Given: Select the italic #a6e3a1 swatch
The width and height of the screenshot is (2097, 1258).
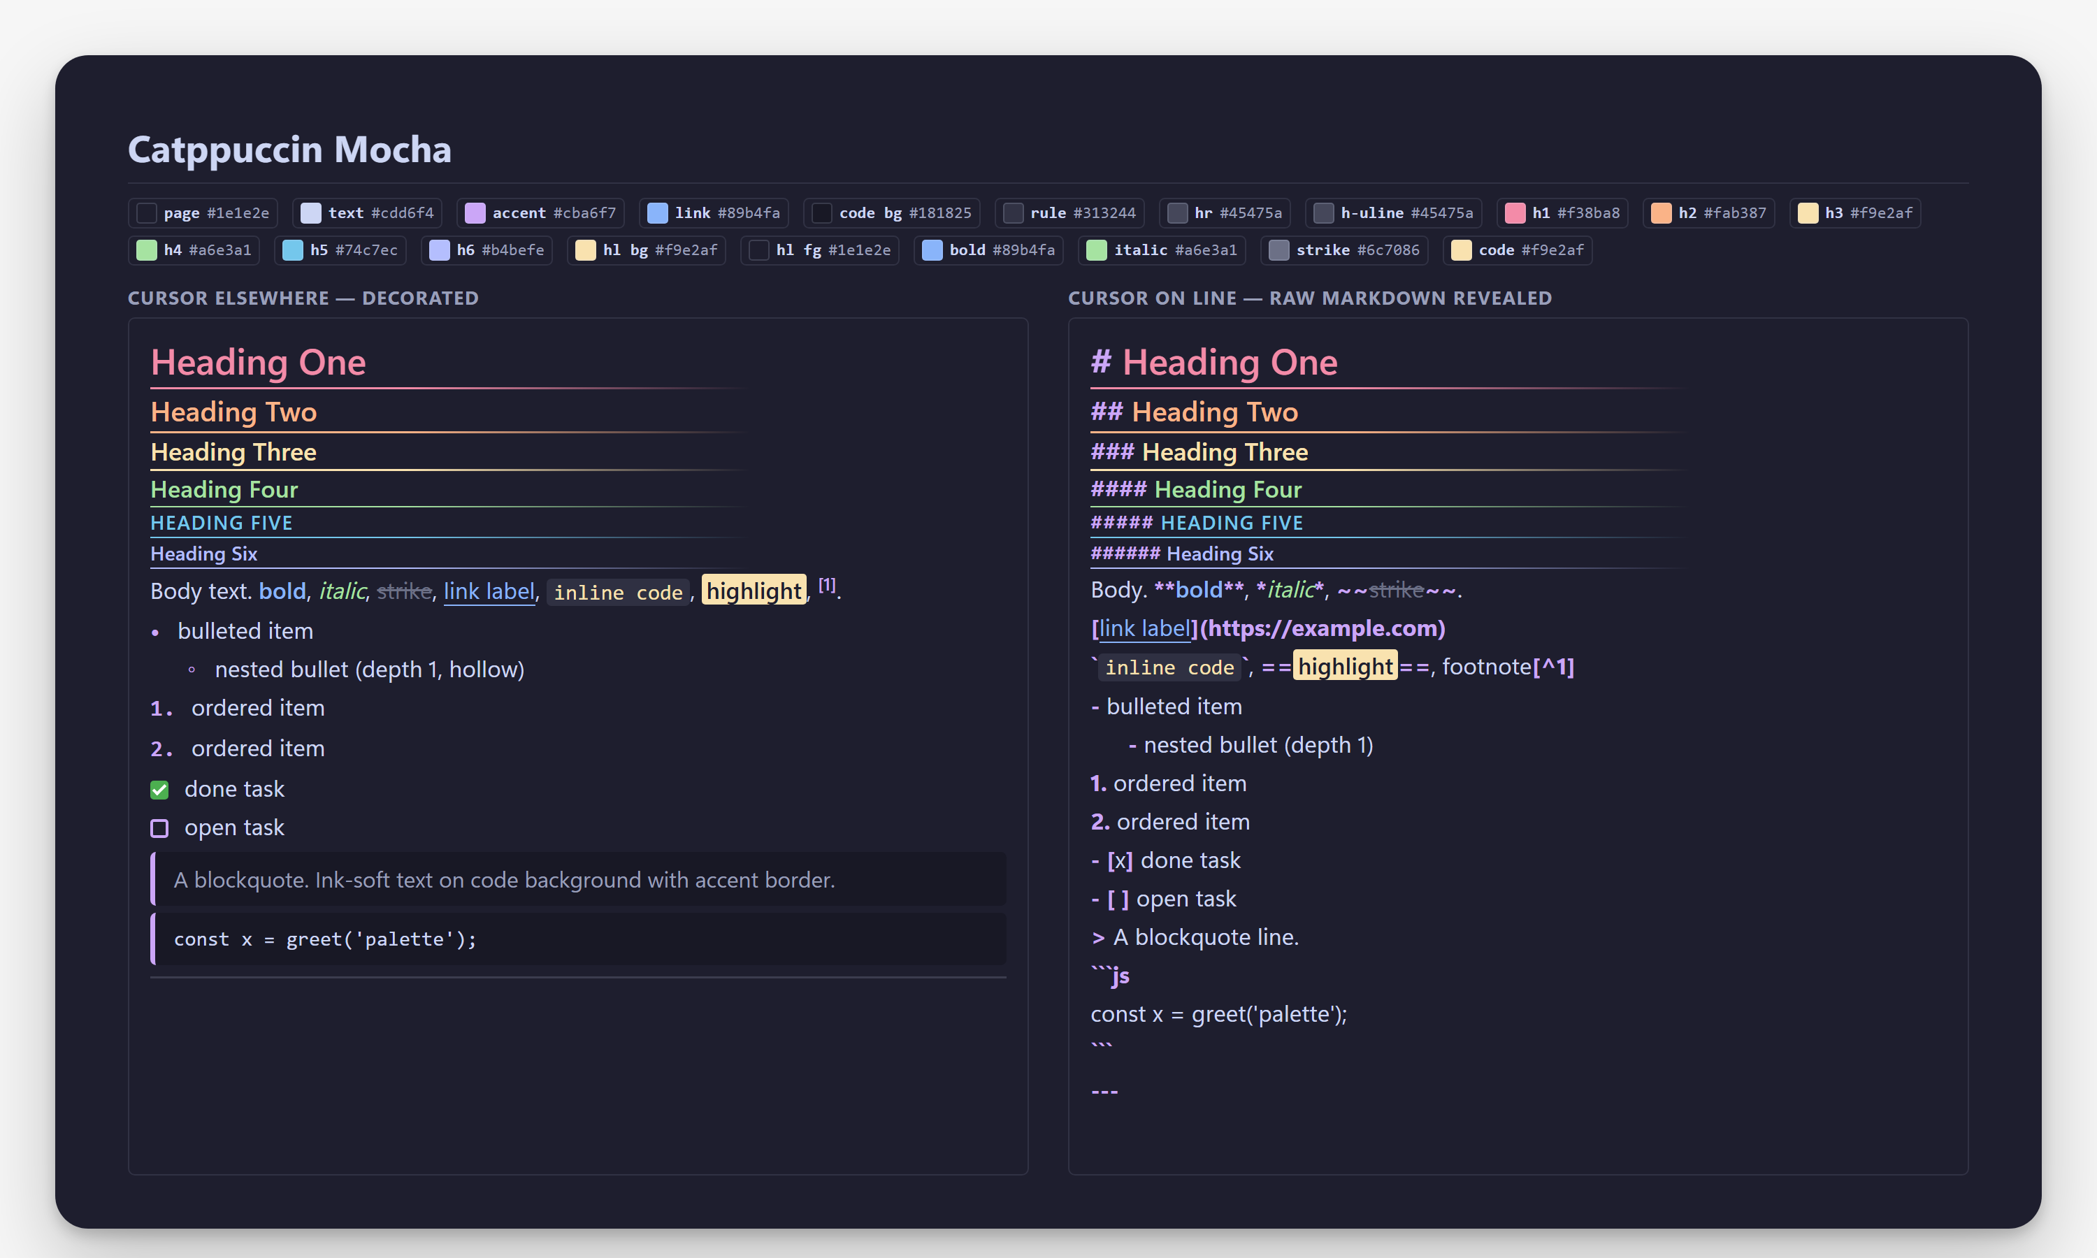Looking at the screenshot, I should (x=1162, y=250).
